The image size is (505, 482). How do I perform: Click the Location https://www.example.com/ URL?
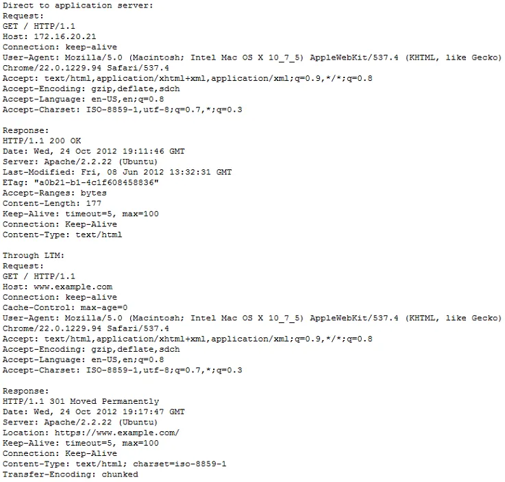pyautogui.click(x=117, y=433)
